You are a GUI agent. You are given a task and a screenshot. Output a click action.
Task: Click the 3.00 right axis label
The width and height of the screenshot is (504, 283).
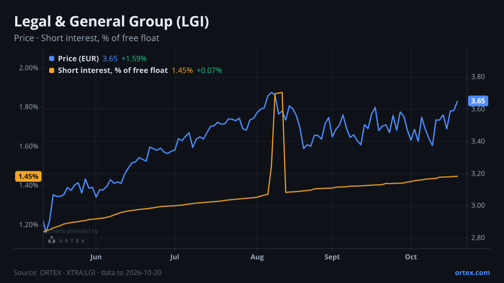pos(478,205)
